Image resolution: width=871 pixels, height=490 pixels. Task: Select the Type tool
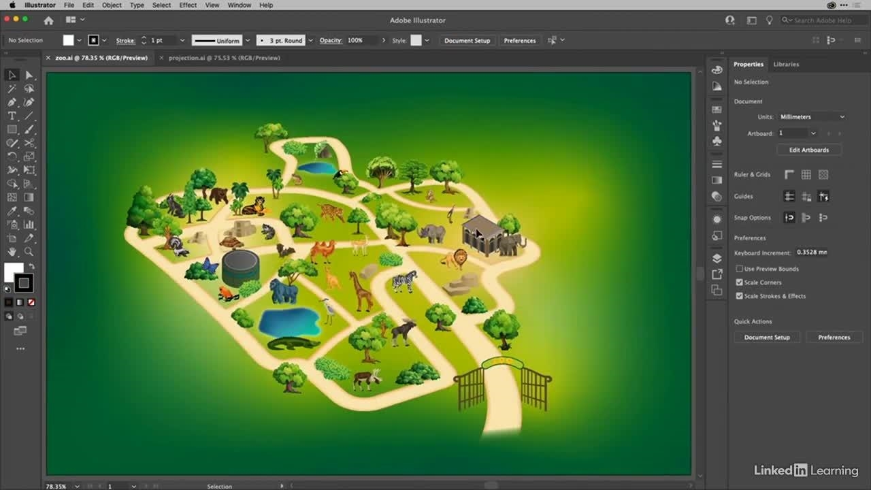[x=12, y=116]
